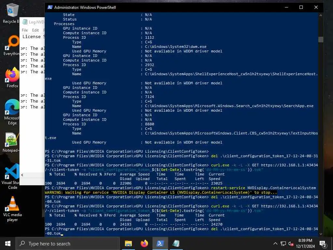This screenshot has width=333, height=250.
Task: Click the 'Administrator: Windows PowerShell' title text
Action: tap(85, 7)
